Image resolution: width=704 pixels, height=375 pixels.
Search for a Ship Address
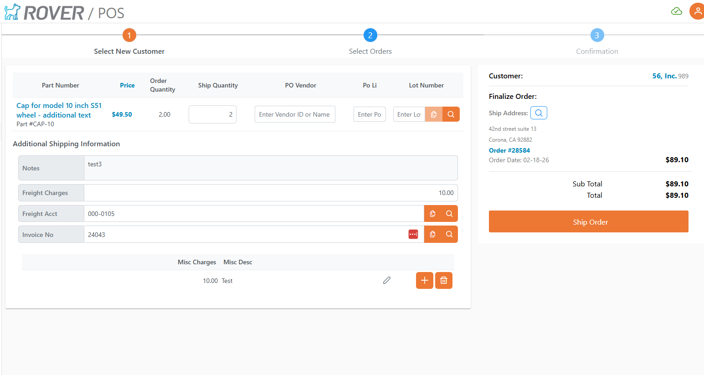point(539,113)
